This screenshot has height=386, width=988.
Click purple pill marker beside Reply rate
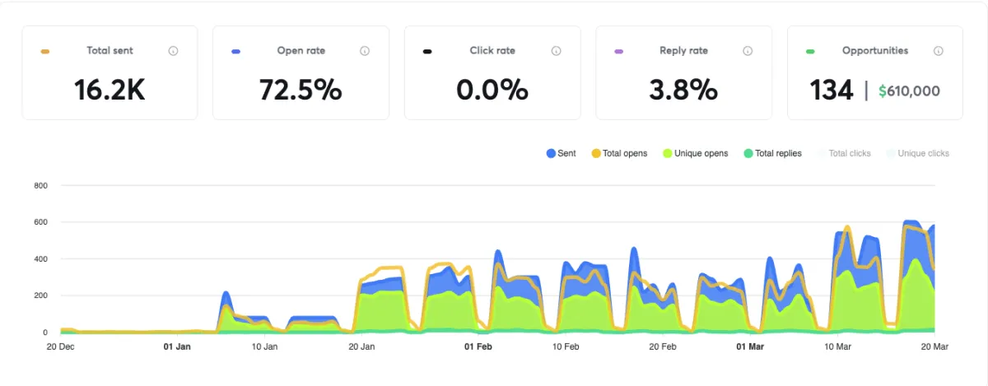(619, 52)
